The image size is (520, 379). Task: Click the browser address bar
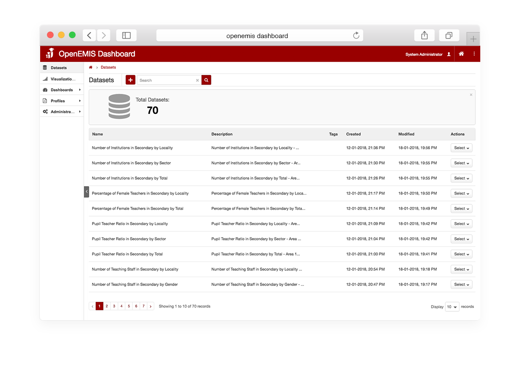(260, 36)
